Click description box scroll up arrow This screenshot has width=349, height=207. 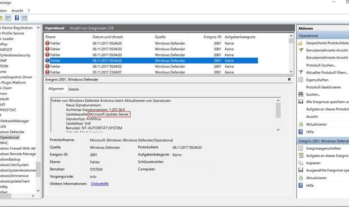coord(278,100)
